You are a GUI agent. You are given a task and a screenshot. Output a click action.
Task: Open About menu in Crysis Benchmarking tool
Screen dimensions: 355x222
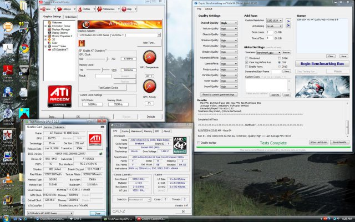pyautogui.click(x=209, y=9)
